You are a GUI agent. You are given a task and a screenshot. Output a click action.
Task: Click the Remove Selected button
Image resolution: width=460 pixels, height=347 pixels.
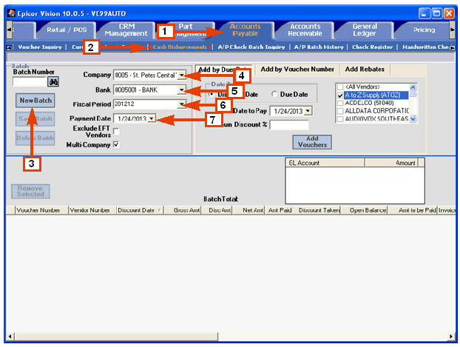pyautogui.click(x=30, y=192)
